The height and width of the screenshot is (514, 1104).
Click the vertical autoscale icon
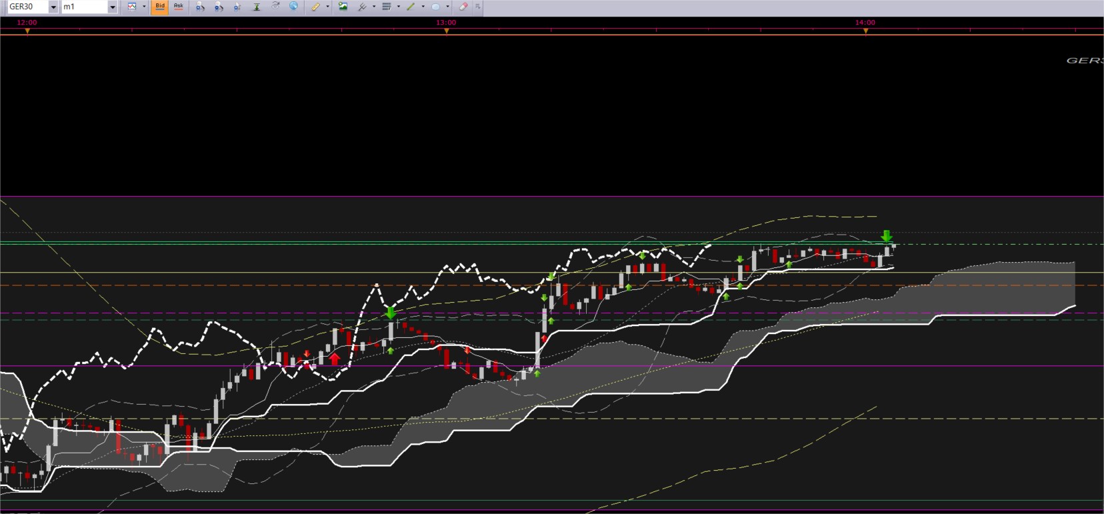pos(256,7)
